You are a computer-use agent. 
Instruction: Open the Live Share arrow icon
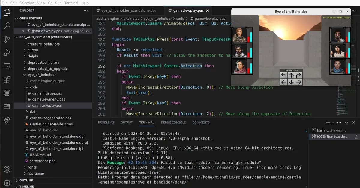click(7, 120)
